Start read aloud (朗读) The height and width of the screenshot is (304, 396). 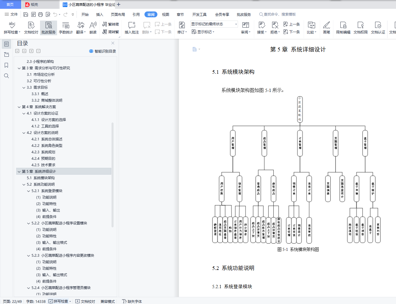pyautogui.click(x=93, y=28)
